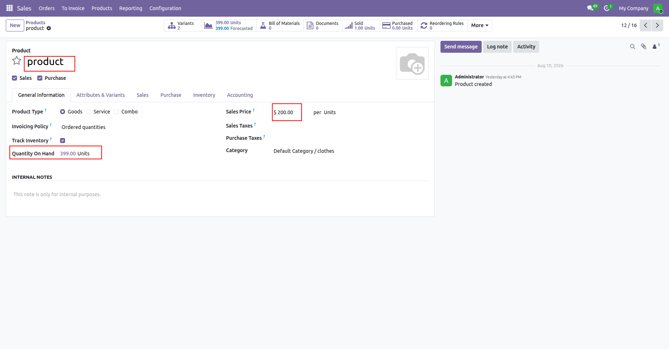669x349 pixels.
Task: Open Invoicing Policy dropdown showing Ordered quantities
Action: coord(137,127)
